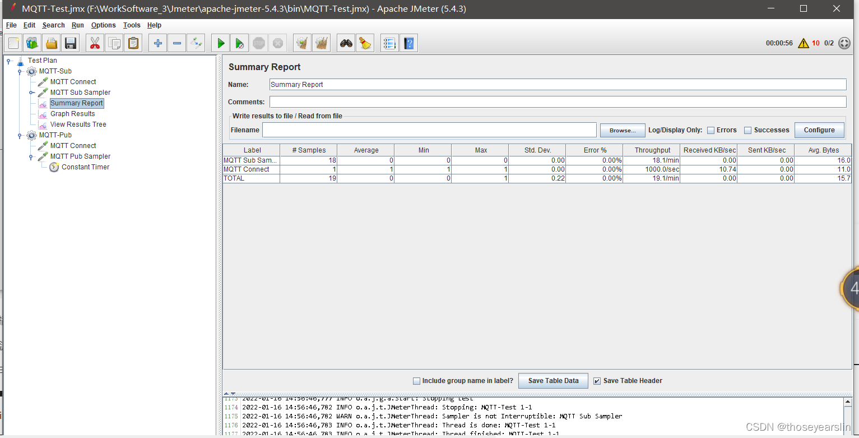Open the Run menu
Image resolution: width=859 pixels, height=438 pixels.
click(x=78, y=25)
